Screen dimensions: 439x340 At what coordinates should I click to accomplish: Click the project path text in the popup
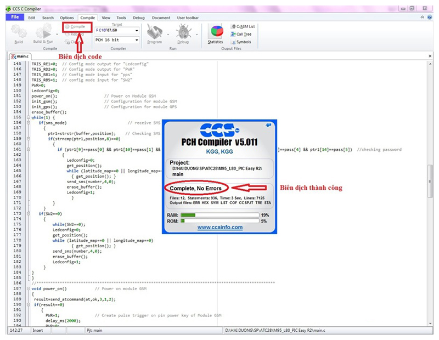pyautogui.click(x=217, y=168)
